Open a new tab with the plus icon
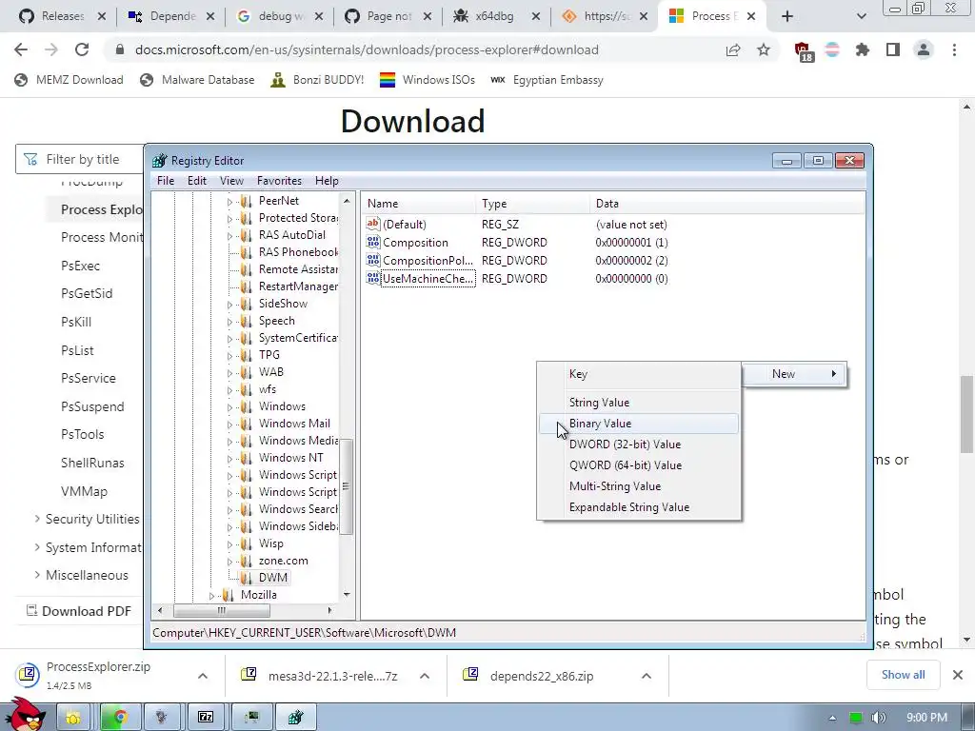 click(787, 16)
